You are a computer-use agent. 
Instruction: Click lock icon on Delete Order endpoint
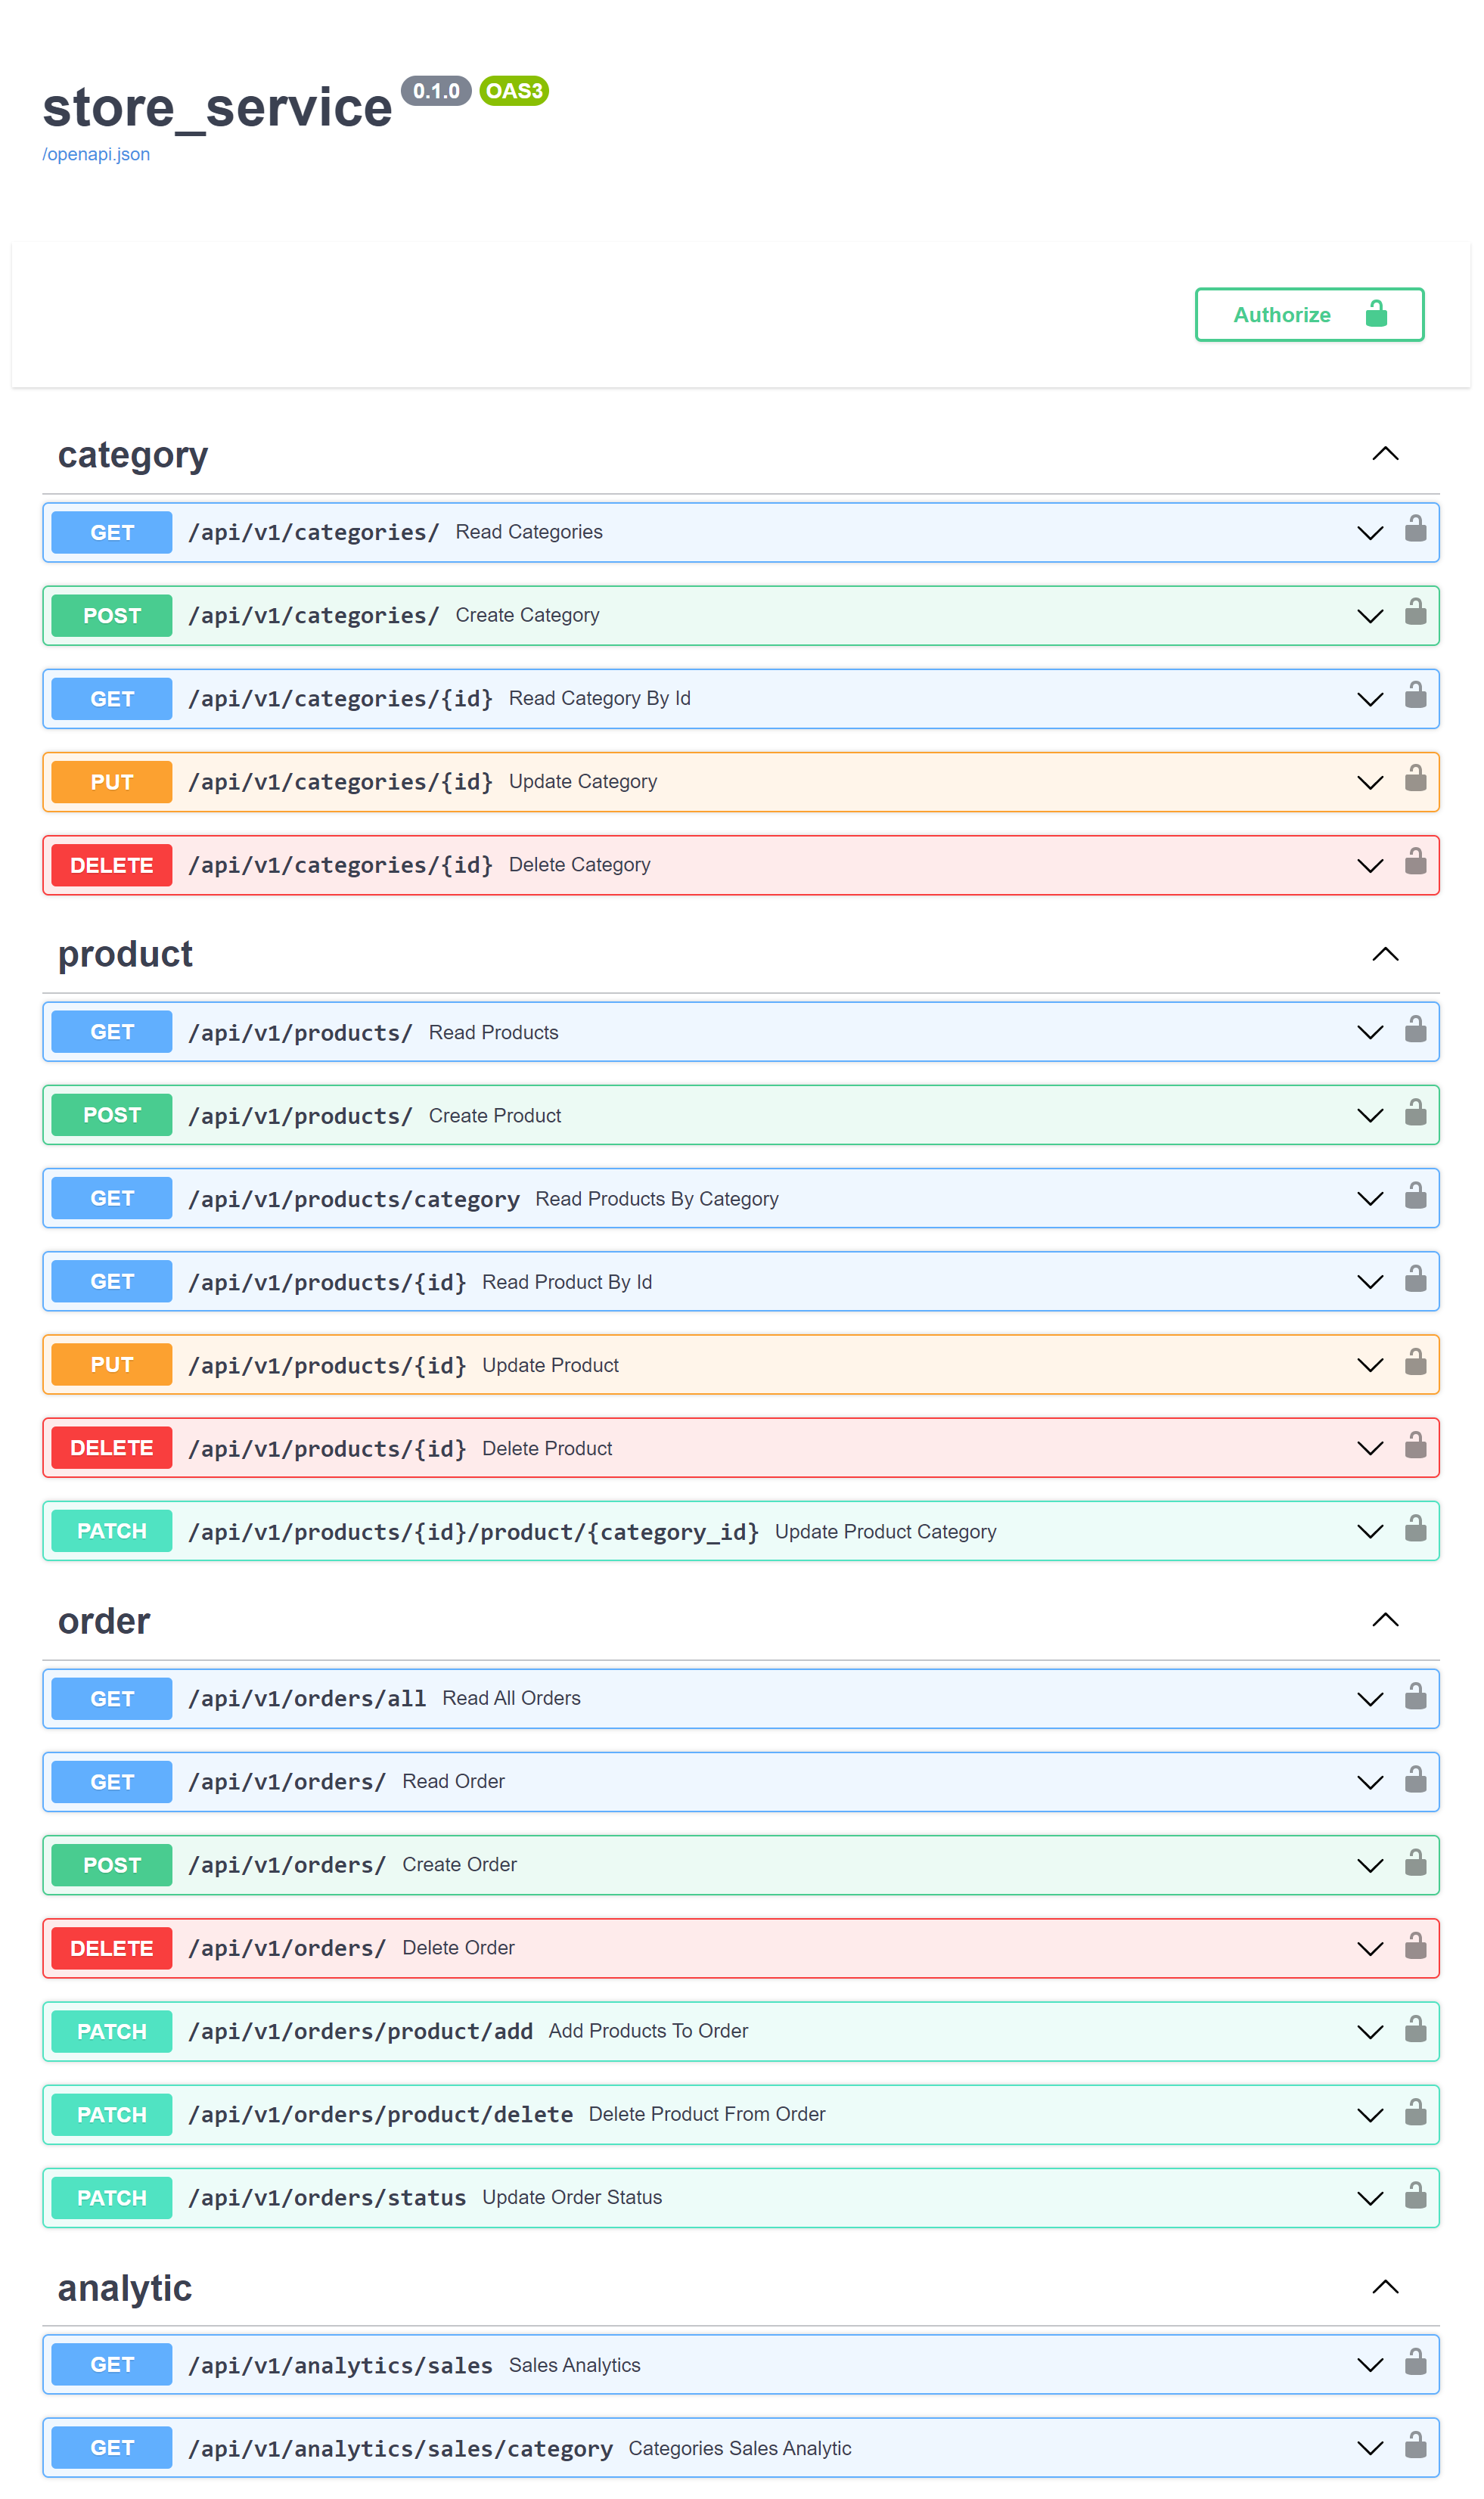coord(1415,1946)
